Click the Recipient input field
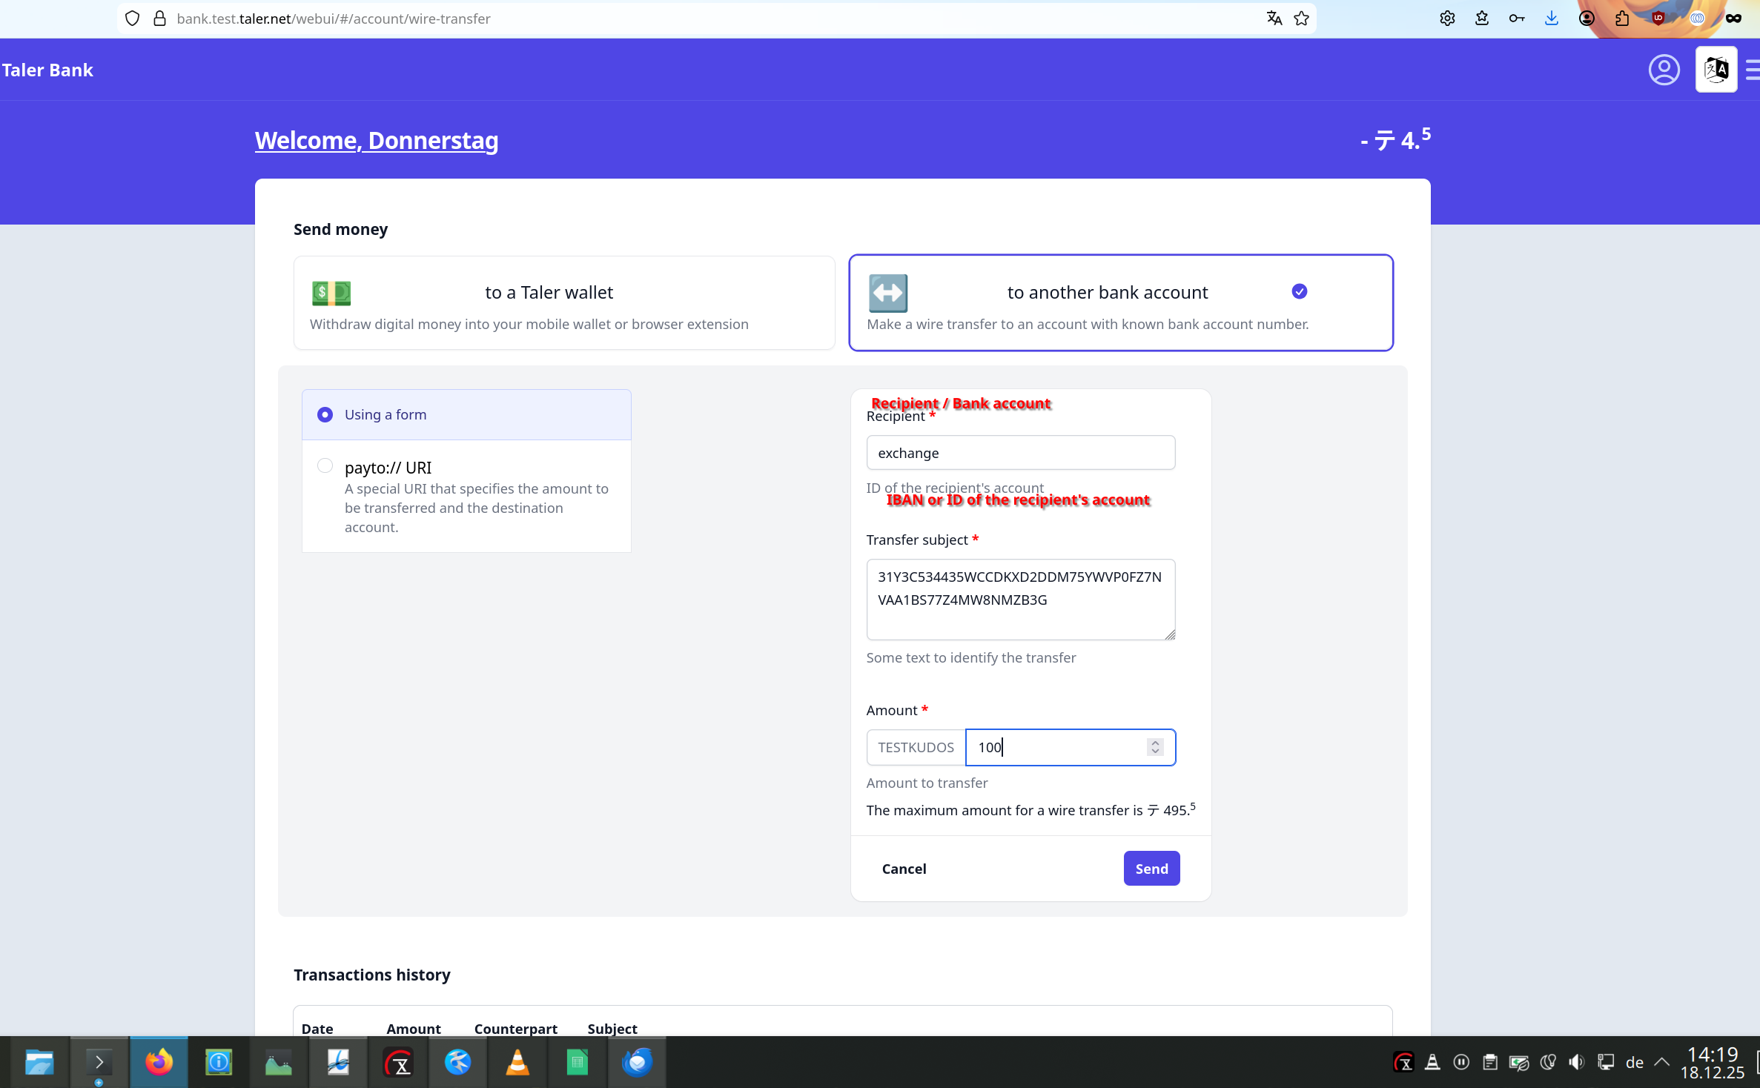Viewport: 1760px width, 1088px height. 1020,452
